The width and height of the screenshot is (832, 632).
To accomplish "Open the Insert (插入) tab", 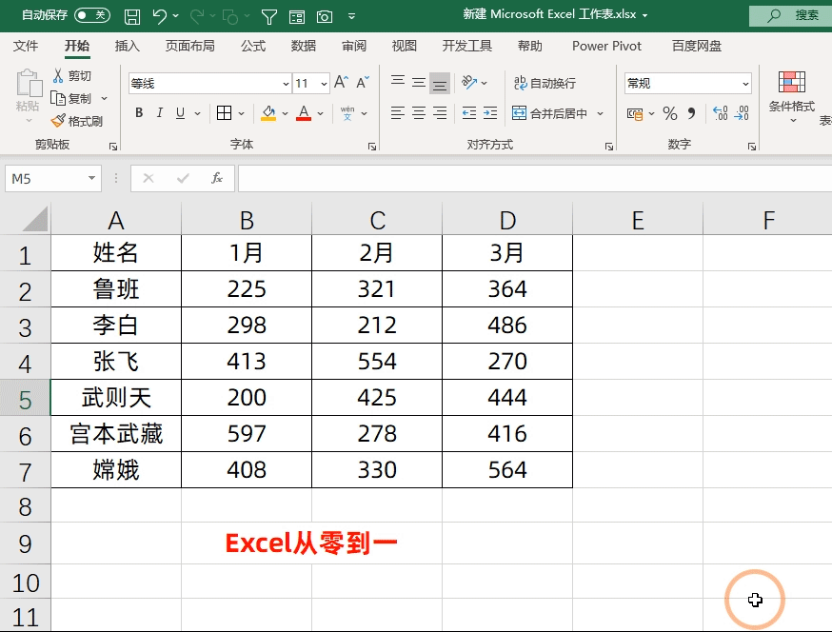I will coord(128,46).
